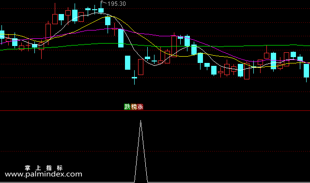Select the red hollow candle after the lowest doji
This screenshot has height=183, width=310.
[x=141, y=67]
